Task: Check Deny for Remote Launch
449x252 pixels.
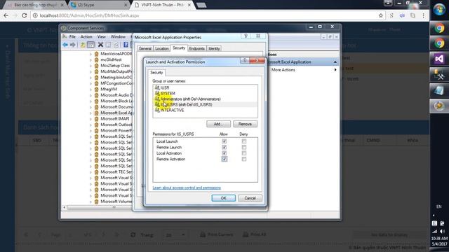Action: tap(243, 147)
